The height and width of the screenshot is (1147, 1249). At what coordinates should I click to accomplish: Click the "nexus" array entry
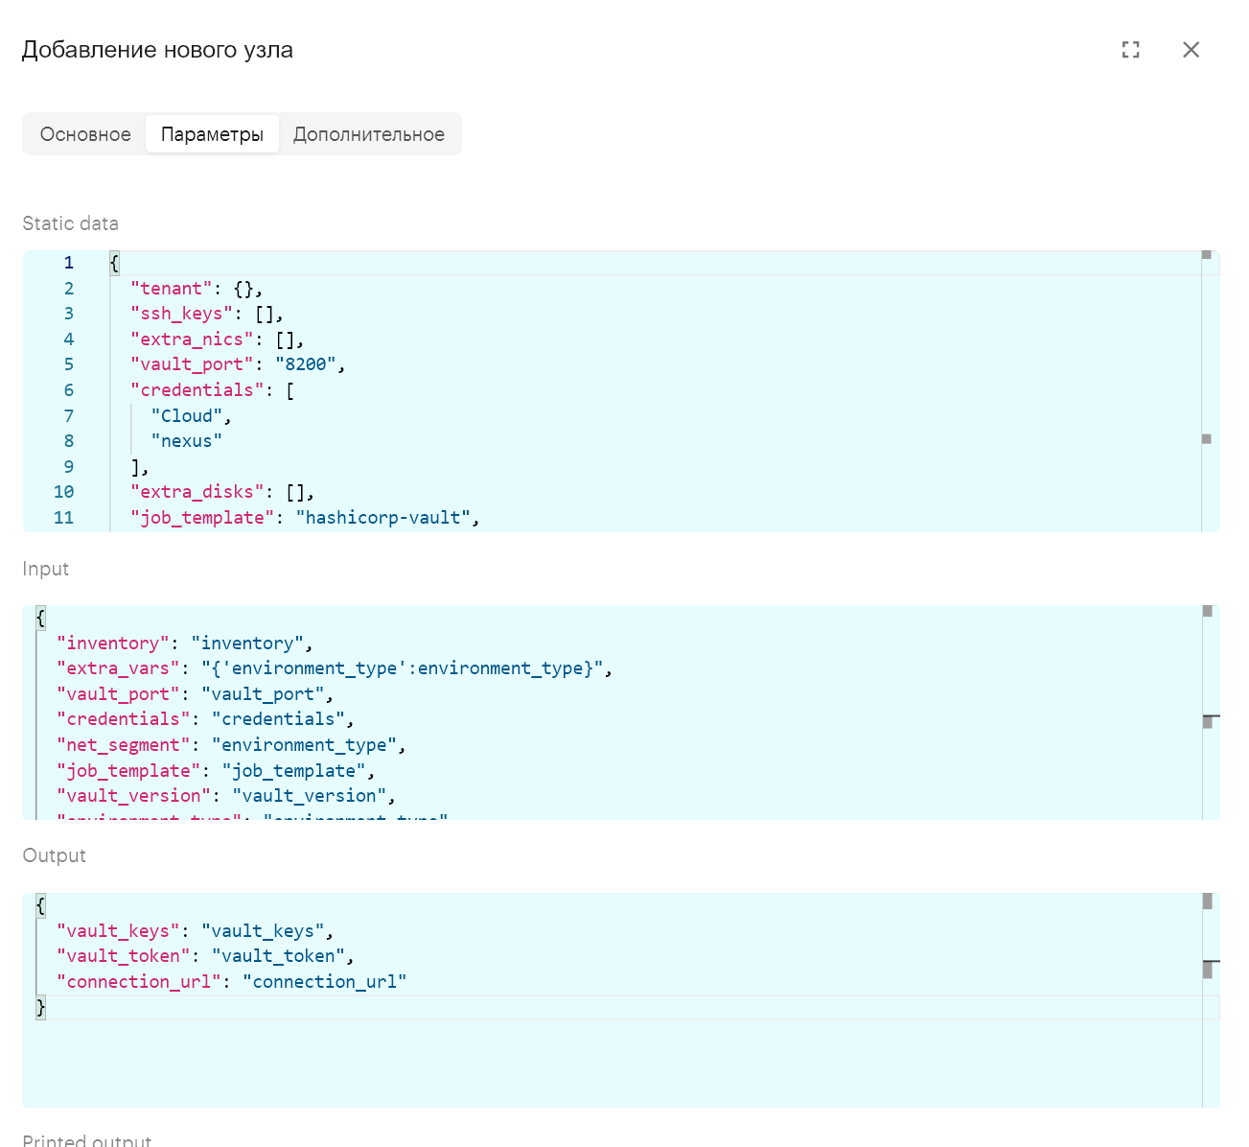[x=187, y=441]
